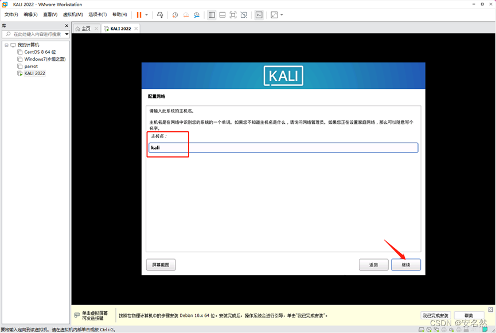Click the keyboard hint icon in the install bar
Image resolution: width=496 pixels, height=333 pixels.
(77, 315)
